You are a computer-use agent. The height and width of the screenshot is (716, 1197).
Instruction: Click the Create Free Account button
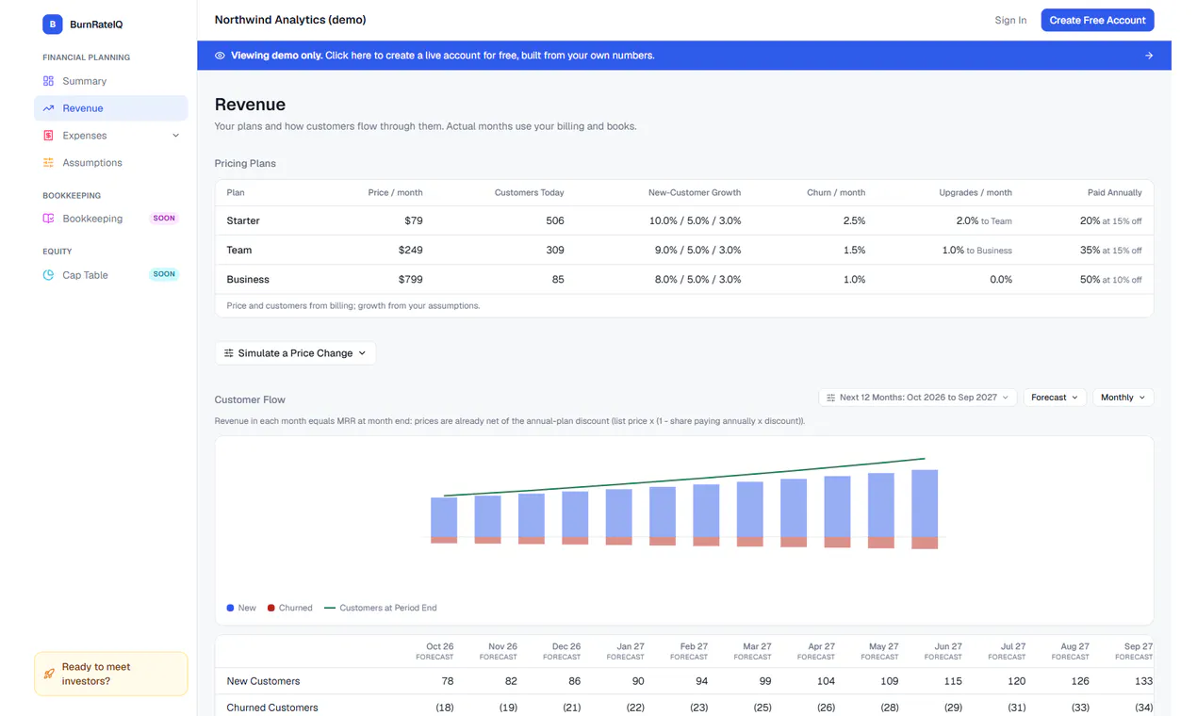1097,20
